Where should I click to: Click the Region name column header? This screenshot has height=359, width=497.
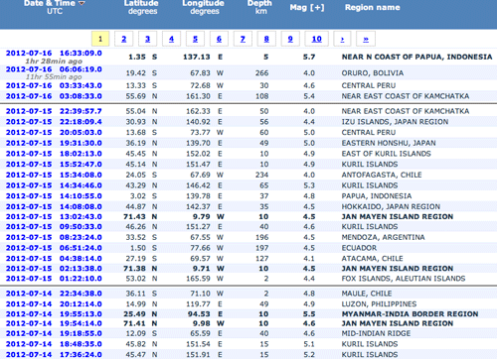[x=373, y=7]
